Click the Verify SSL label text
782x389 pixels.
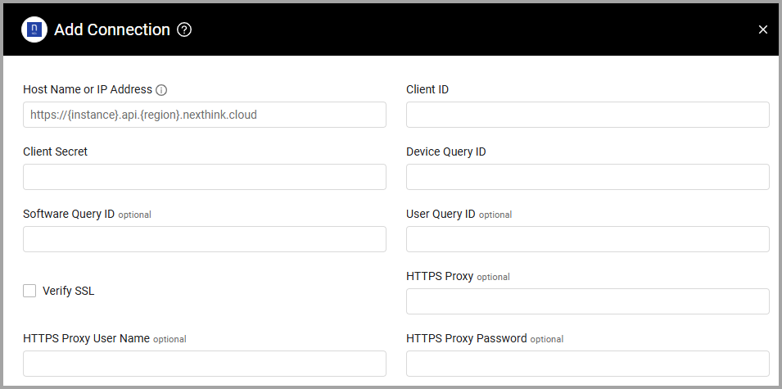pos(68,291)
